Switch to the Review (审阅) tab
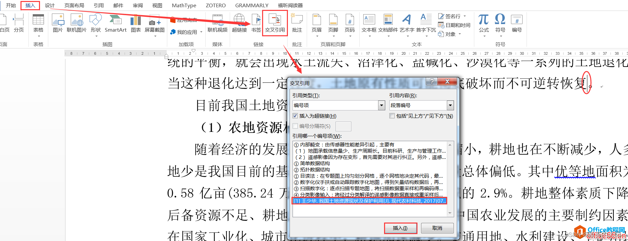The height and width of the screenshot is (241, 628). click(x=138, y=5)
